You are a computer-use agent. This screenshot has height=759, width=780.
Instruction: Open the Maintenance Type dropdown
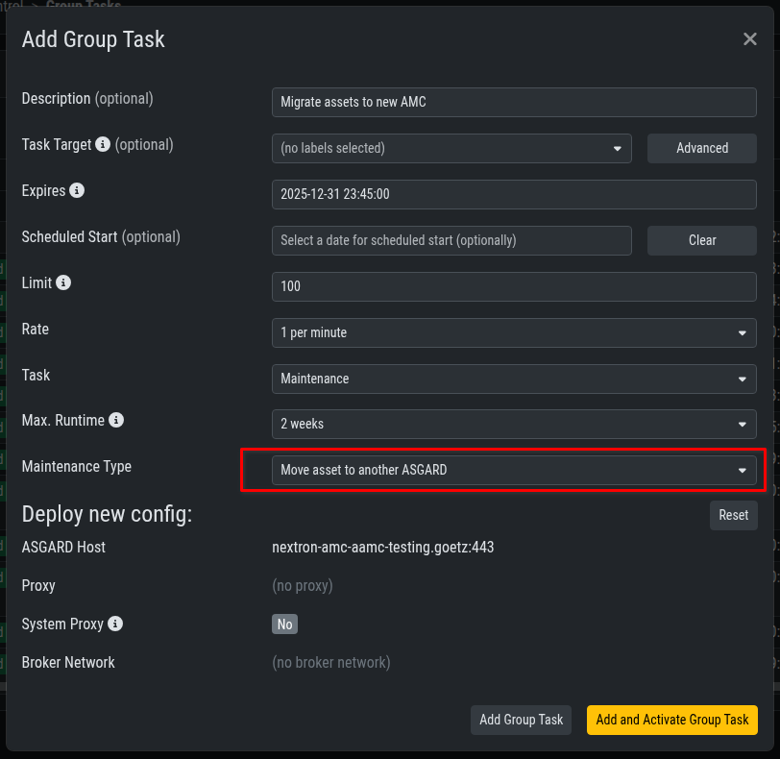coord(514,471)
